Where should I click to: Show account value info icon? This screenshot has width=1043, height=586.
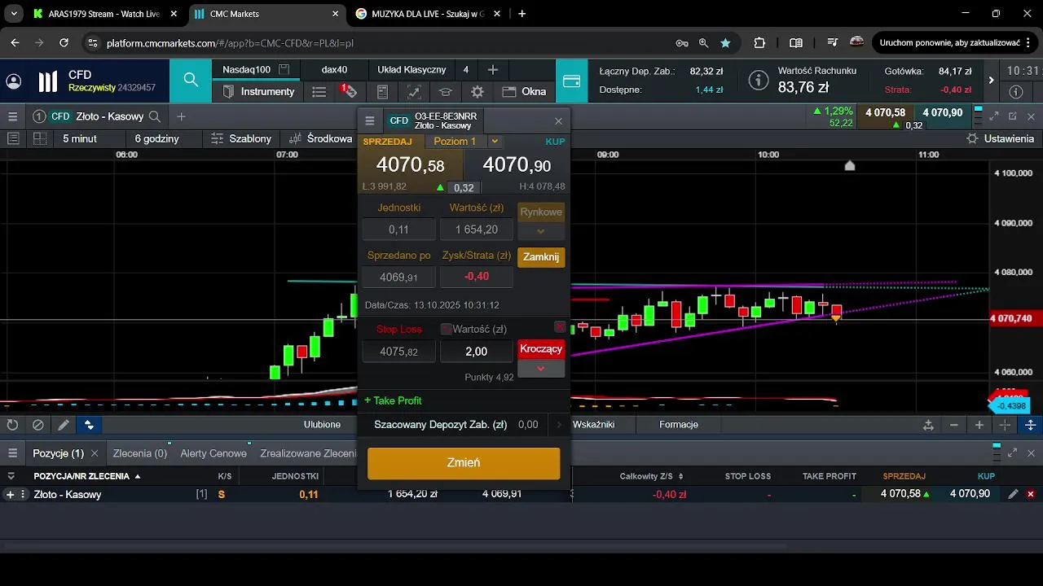[759, 81]
